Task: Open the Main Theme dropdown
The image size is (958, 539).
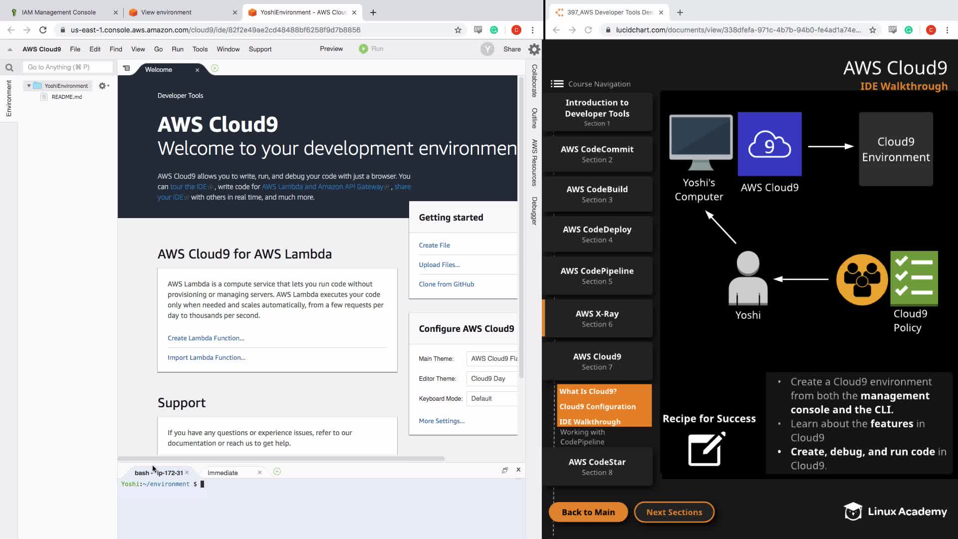Action: coord(493,358)
